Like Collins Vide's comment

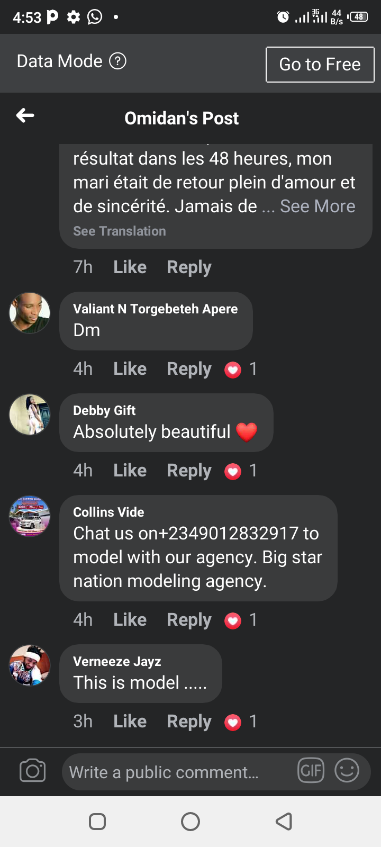(x=130, y=620)
